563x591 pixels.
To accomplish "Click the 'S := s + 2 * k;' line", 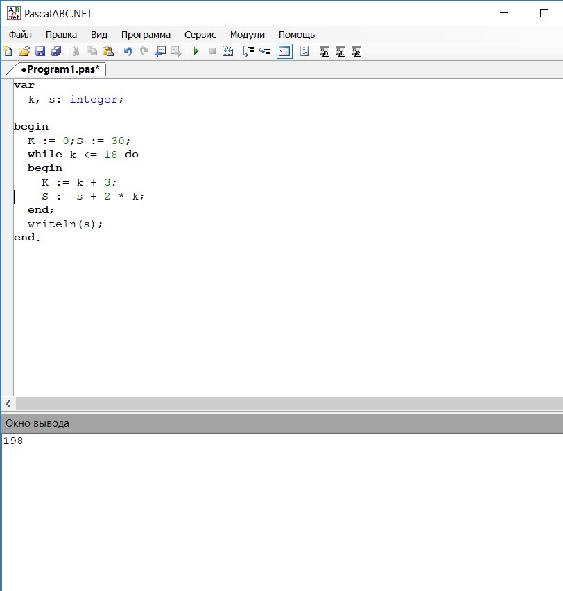I will click(93, 196).
